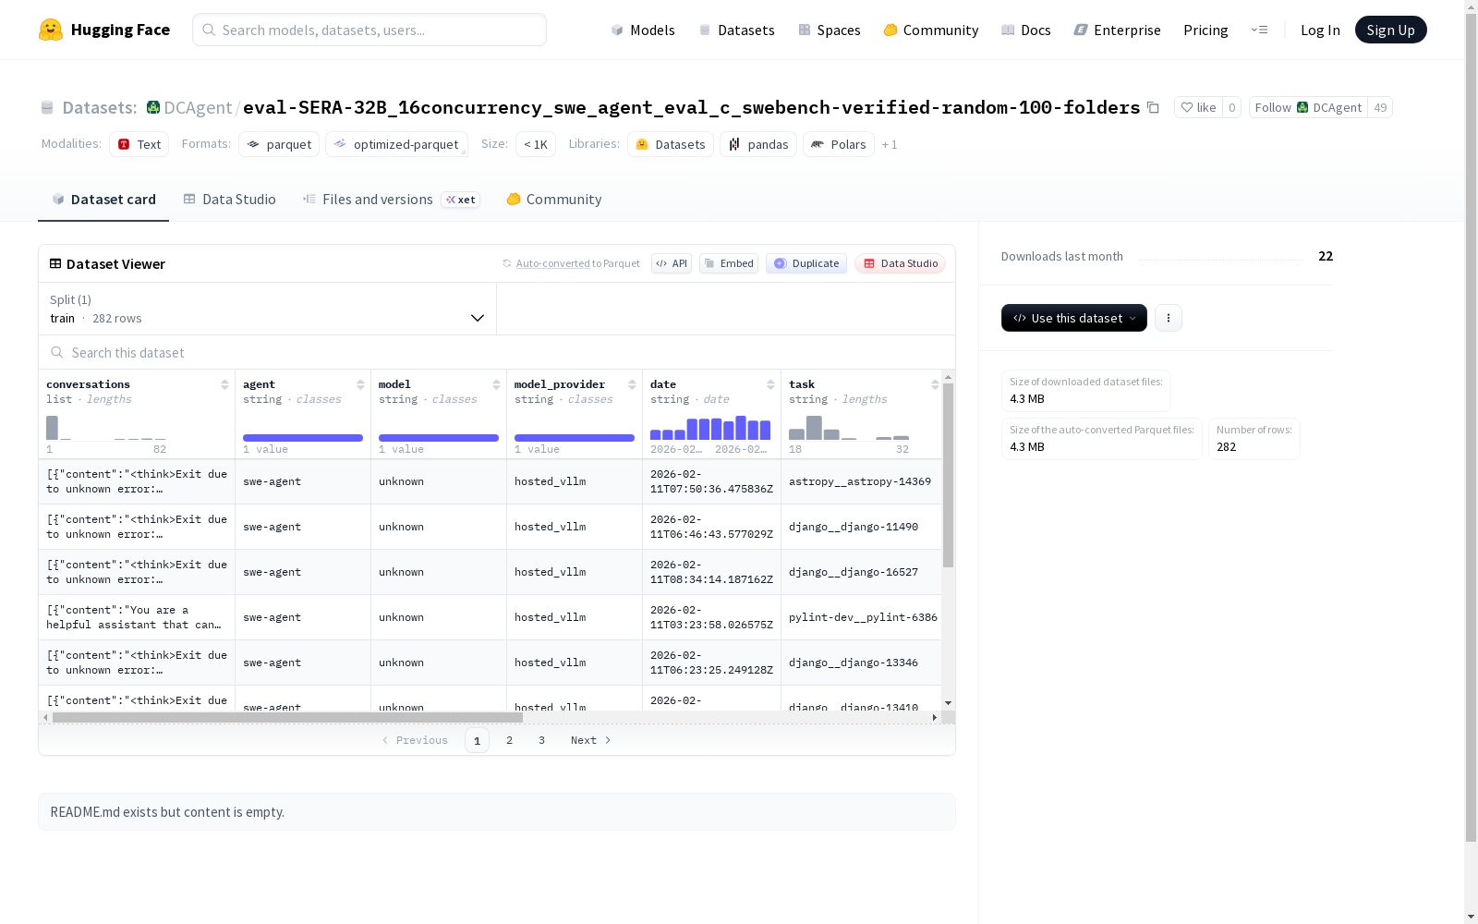
Task: Open the DCAgent organization link
Action: pyautogui.click(x=198, y=107)
